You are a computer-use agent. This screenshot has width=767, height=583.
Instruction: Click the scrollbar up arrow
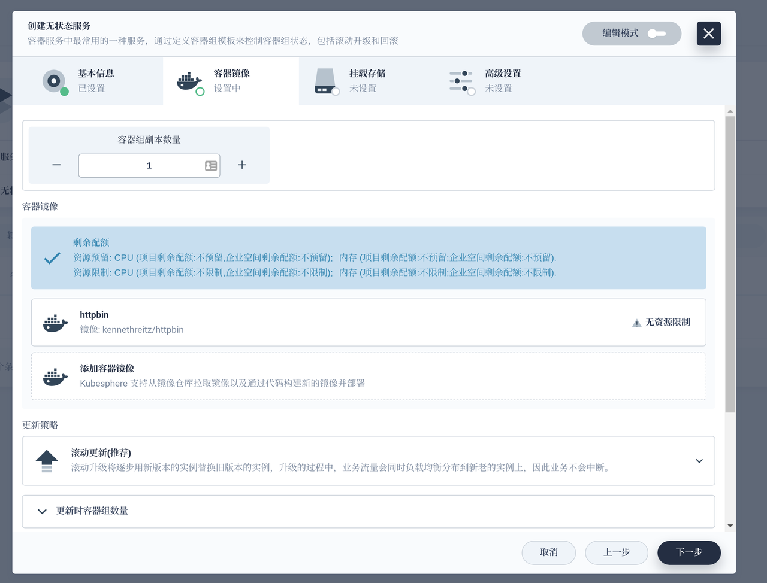click(x=730, y=111)
